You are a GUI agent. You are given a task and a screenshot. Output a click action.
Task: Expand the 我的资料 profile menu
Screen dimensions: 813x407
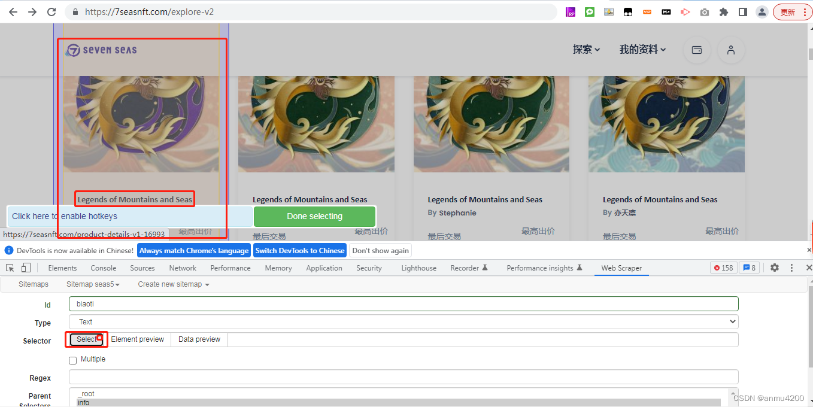(642, 50)
